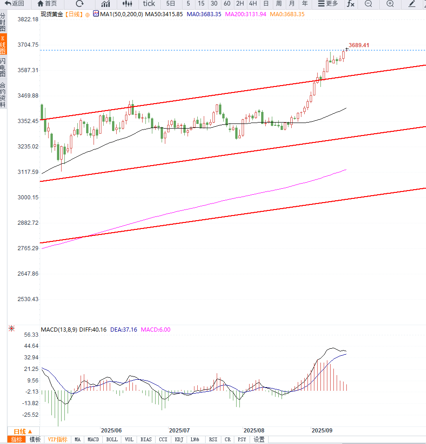Open the 合约资料 side tab
426x444 pixels.
(x=3, y=94)
